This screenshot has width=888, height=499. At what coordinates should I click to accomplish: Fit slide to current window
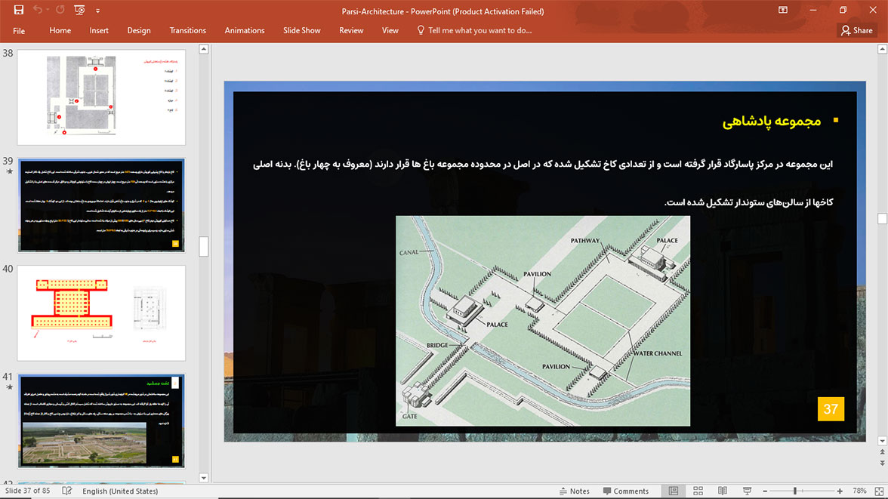(x=879, y=491)
